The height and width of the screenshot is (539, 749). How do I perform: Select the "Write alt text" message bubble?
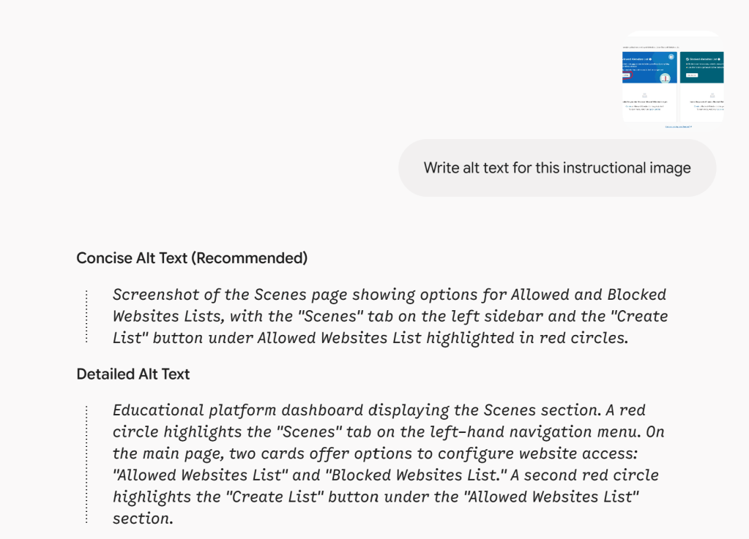[x=557, y=168]
